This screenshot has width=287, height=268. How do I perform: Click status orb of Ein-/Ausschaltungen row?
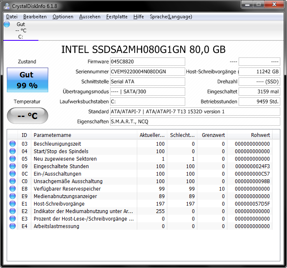click(x=13, y=174)
